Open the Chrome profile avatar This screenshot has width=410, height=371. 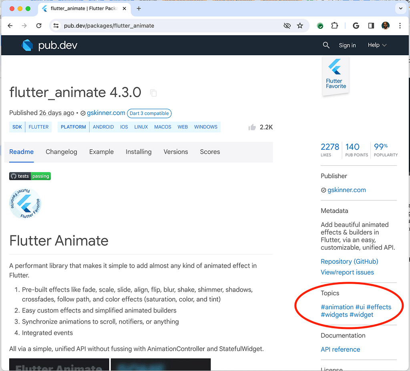tap(386, 26)
